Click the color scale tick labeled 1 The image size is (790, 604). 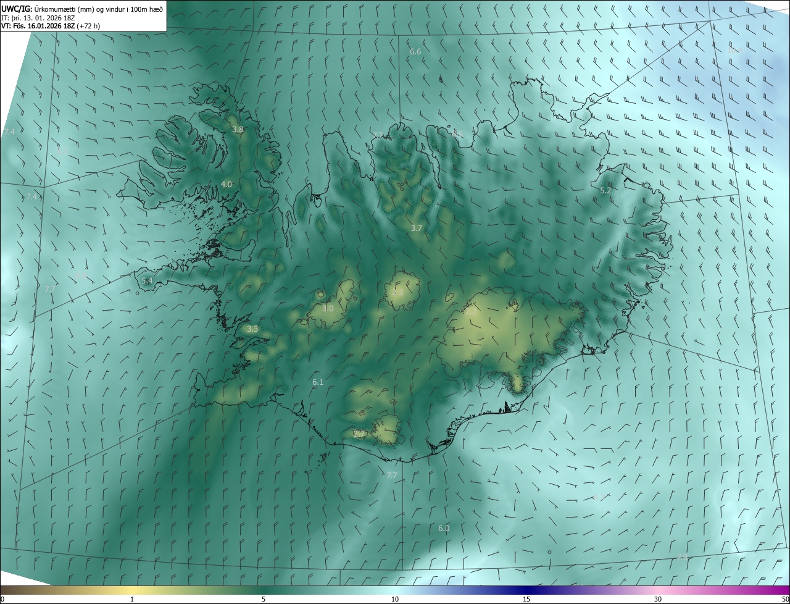[132, 599]
